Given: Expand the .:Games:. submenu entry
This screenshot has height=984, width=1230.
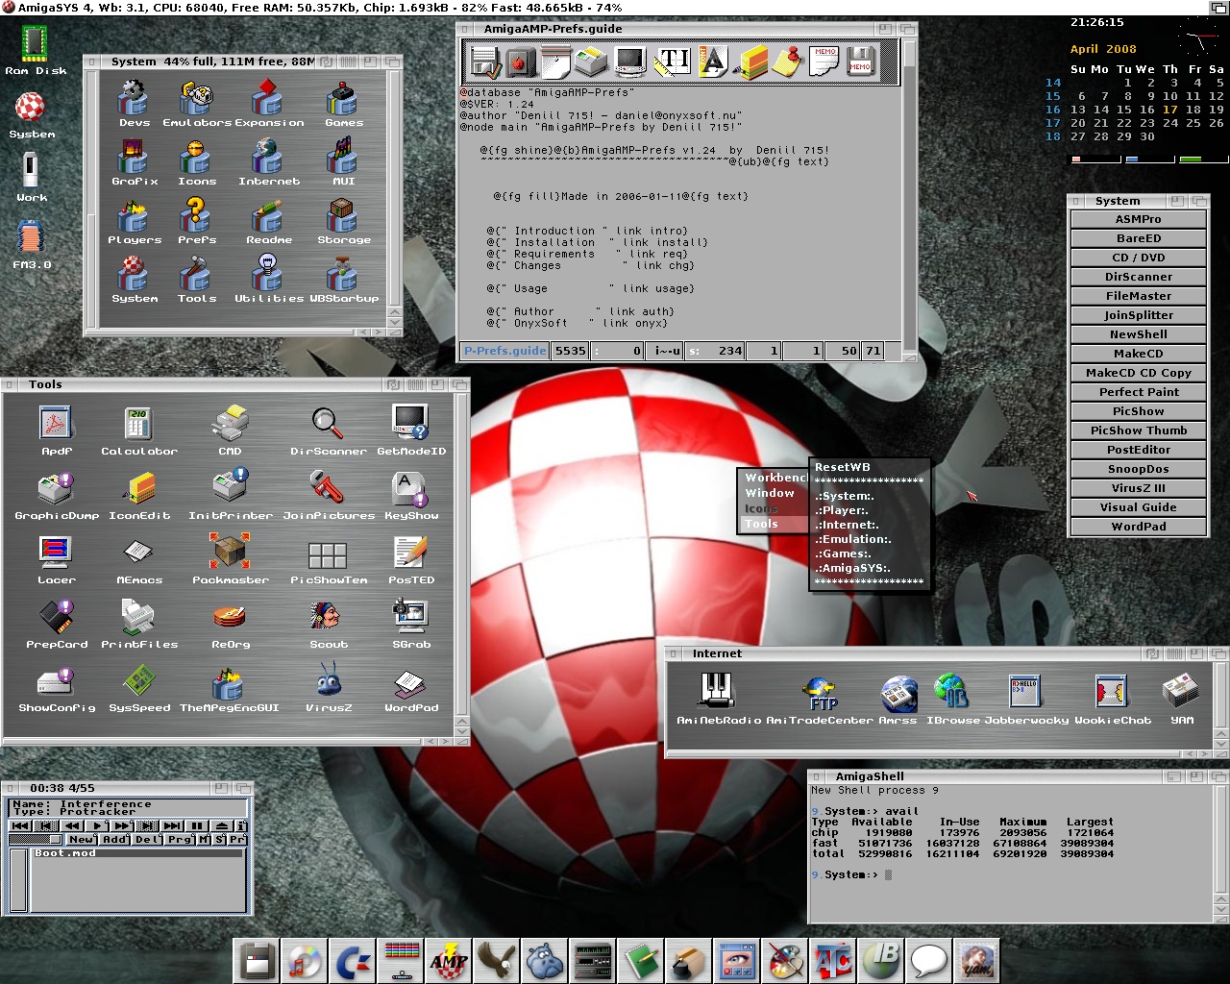Looking at the screenshot, I should (844, 553).
